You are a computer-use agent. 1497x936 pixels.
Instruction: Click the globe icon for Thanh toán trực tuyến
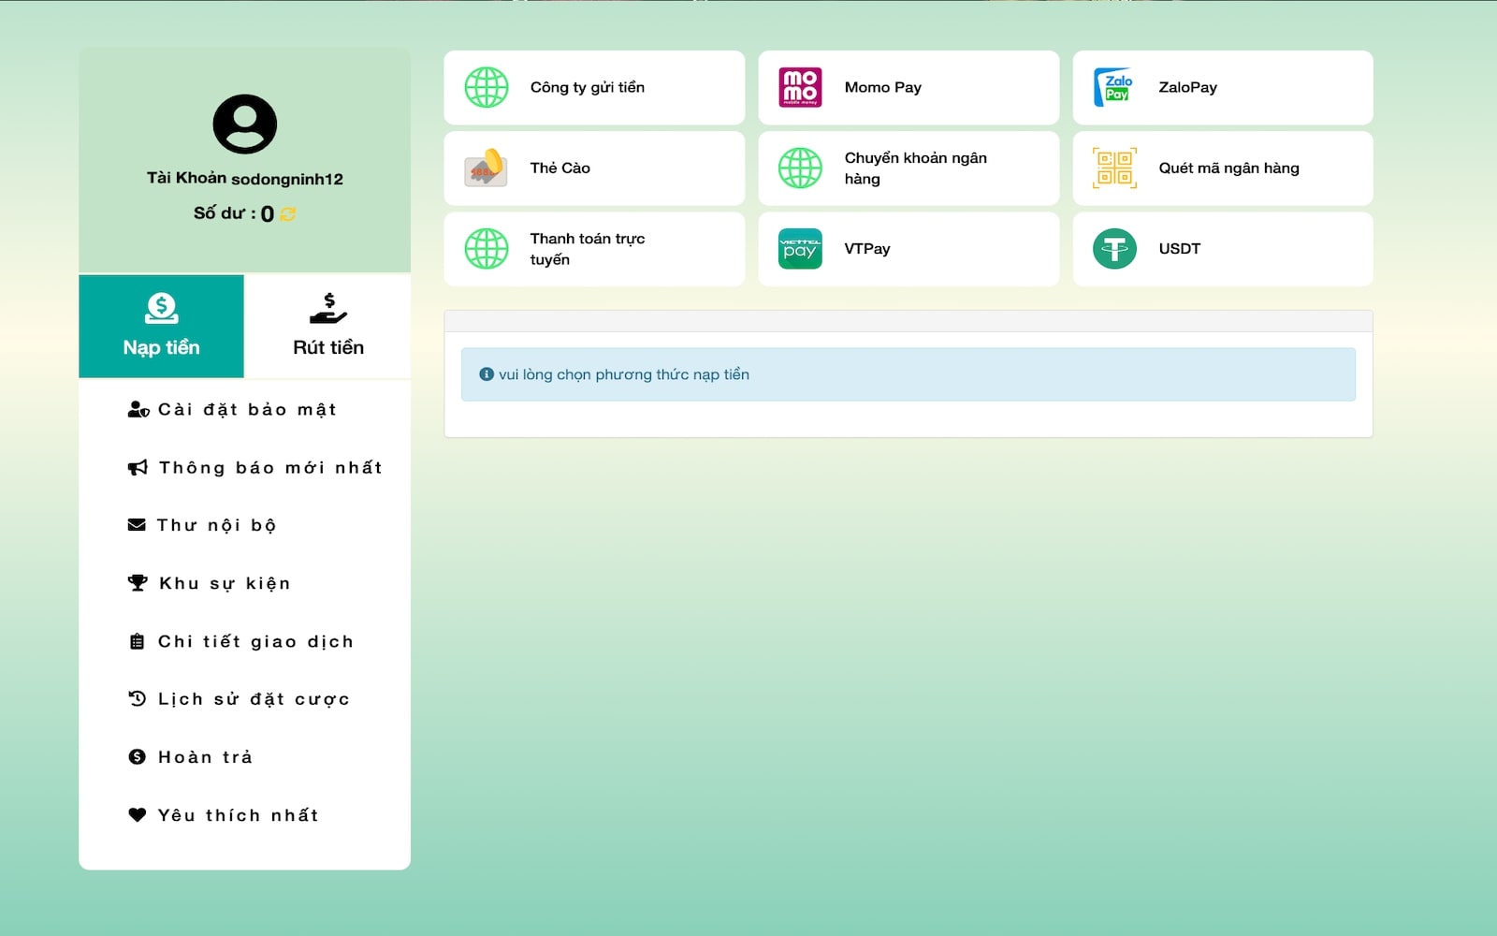tap(487, 248)
